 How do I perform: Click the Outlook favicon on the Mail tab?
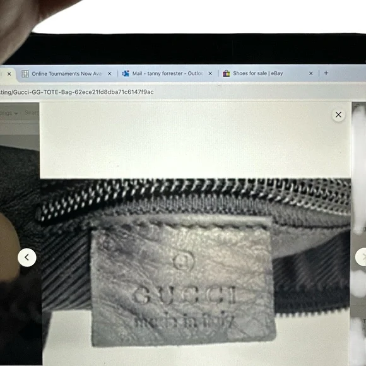(126, 74)
